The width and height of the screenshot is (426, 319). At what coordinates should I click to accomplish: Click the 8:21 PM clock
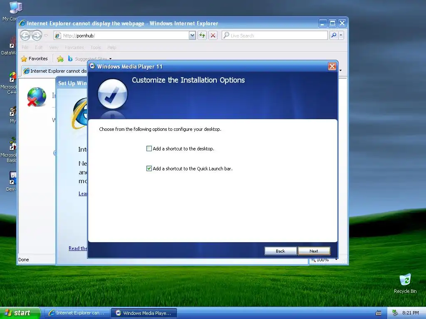click(411, 313)
